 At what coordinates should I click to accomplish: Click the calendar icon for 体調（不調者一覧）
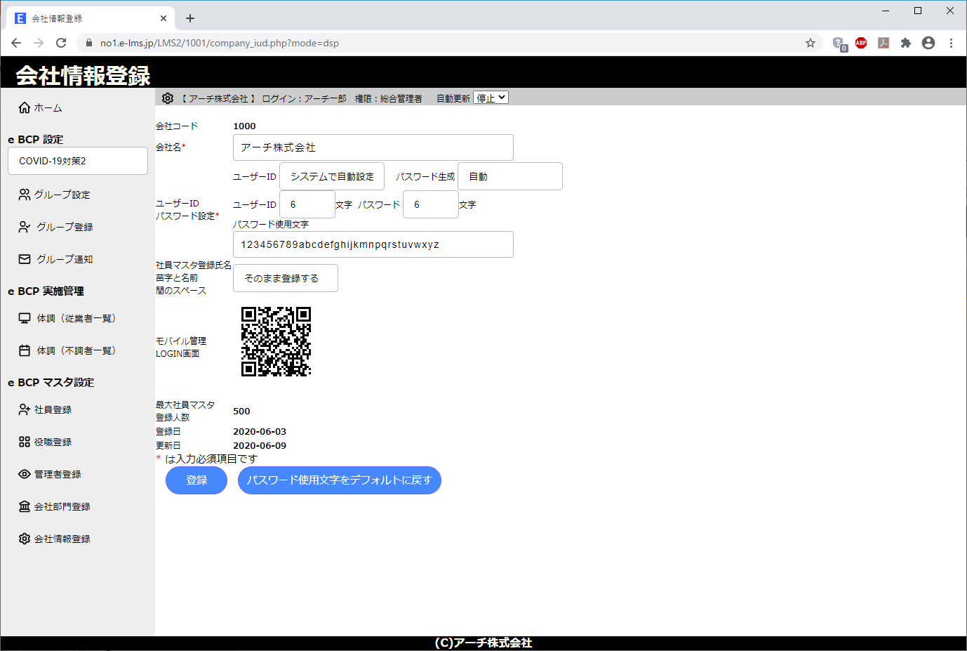tap(25, 350)
